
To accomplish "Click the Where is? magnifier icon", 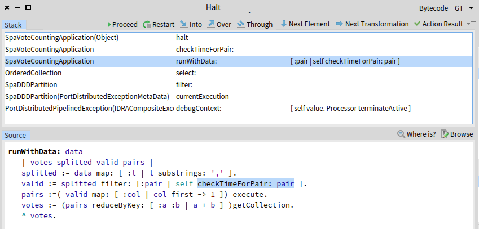I will tap(401, 134).
